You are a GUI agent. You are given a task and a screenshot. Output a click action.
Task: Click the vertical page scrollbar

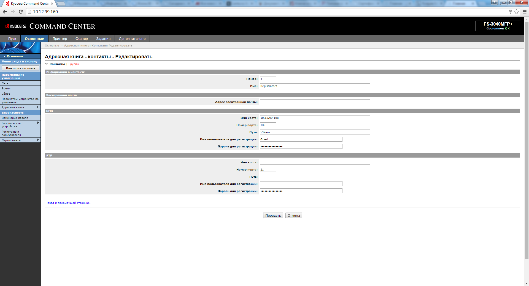click(527, 140)
